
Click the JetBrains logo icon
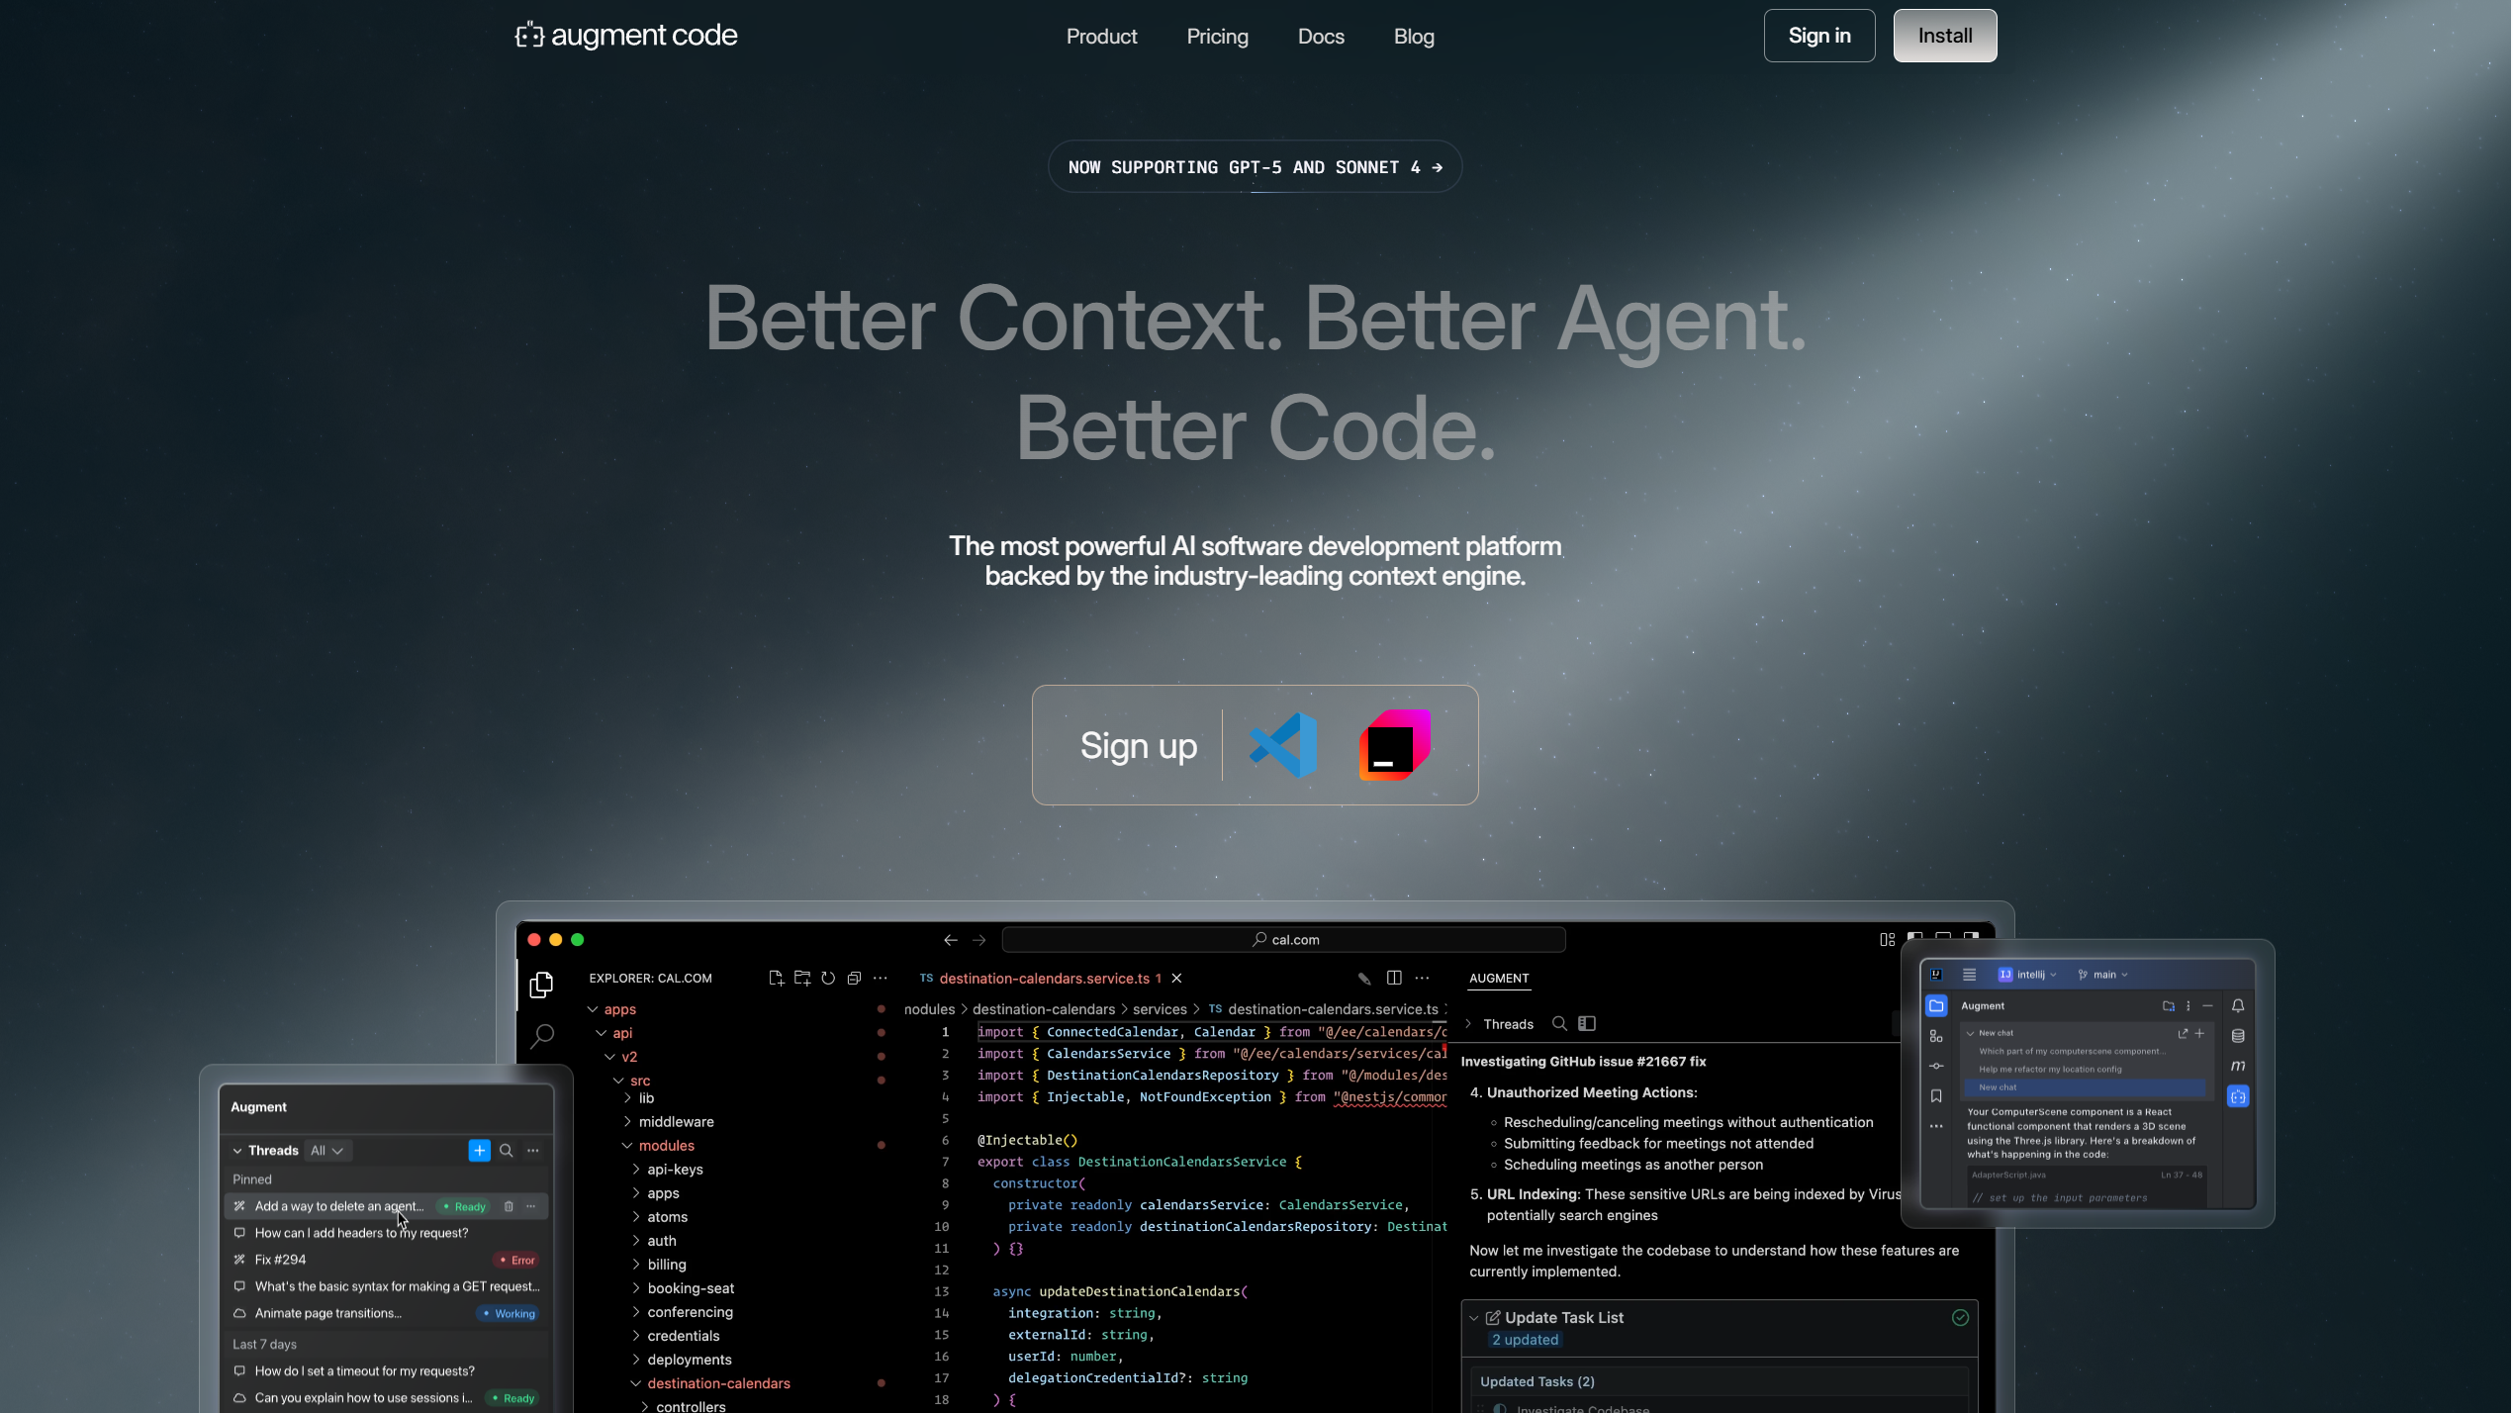click(x=1395, y=745)
